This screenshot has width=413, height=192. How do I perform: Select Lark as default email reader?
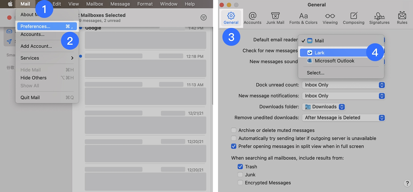[x=341, y=53]
